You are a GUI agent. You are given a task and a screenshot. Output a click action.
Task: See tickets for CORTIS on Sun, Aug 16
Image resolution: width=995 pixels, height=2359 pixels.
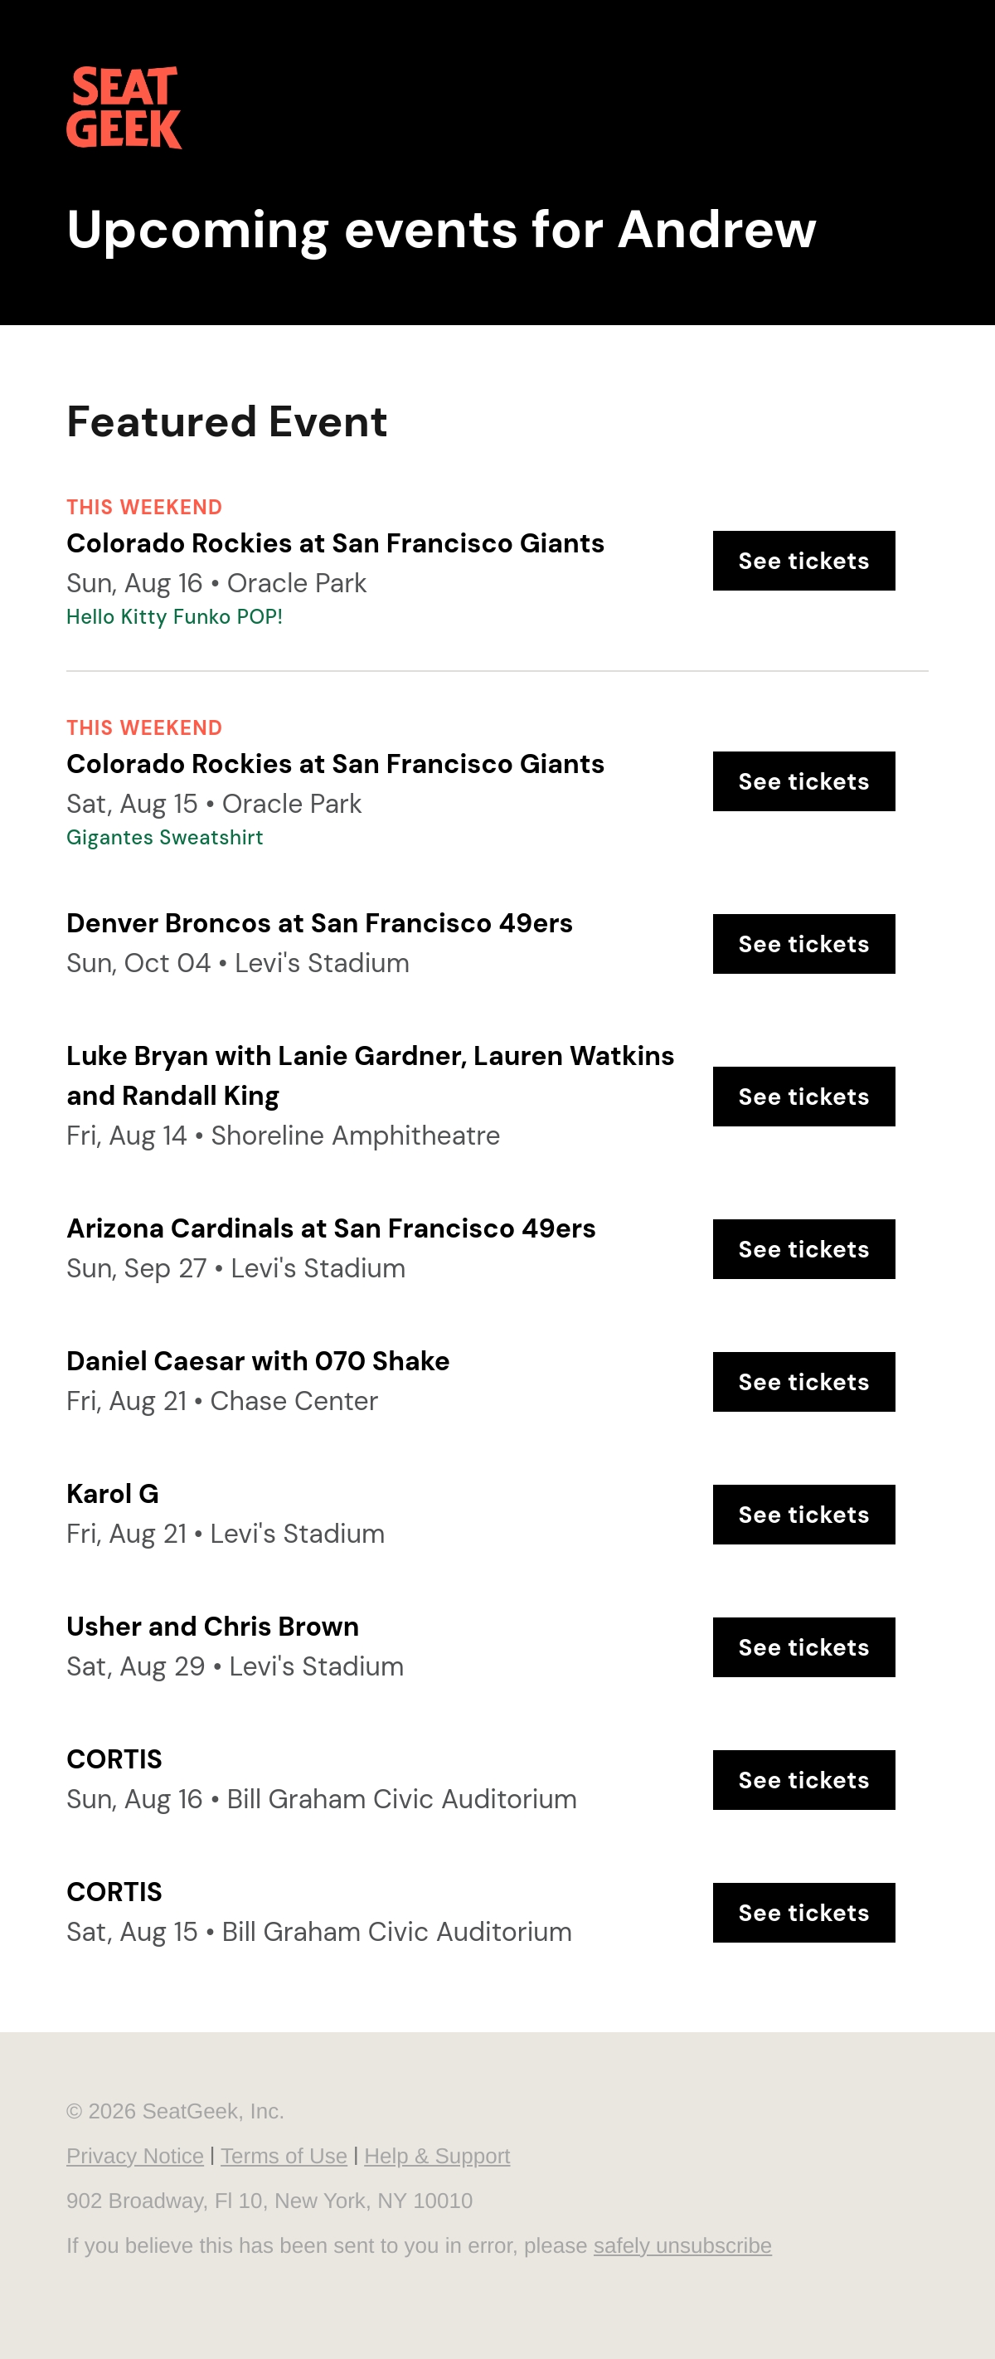click(x=803, y=1780)
